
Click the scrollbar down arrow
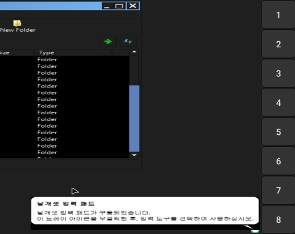point(134,155)
